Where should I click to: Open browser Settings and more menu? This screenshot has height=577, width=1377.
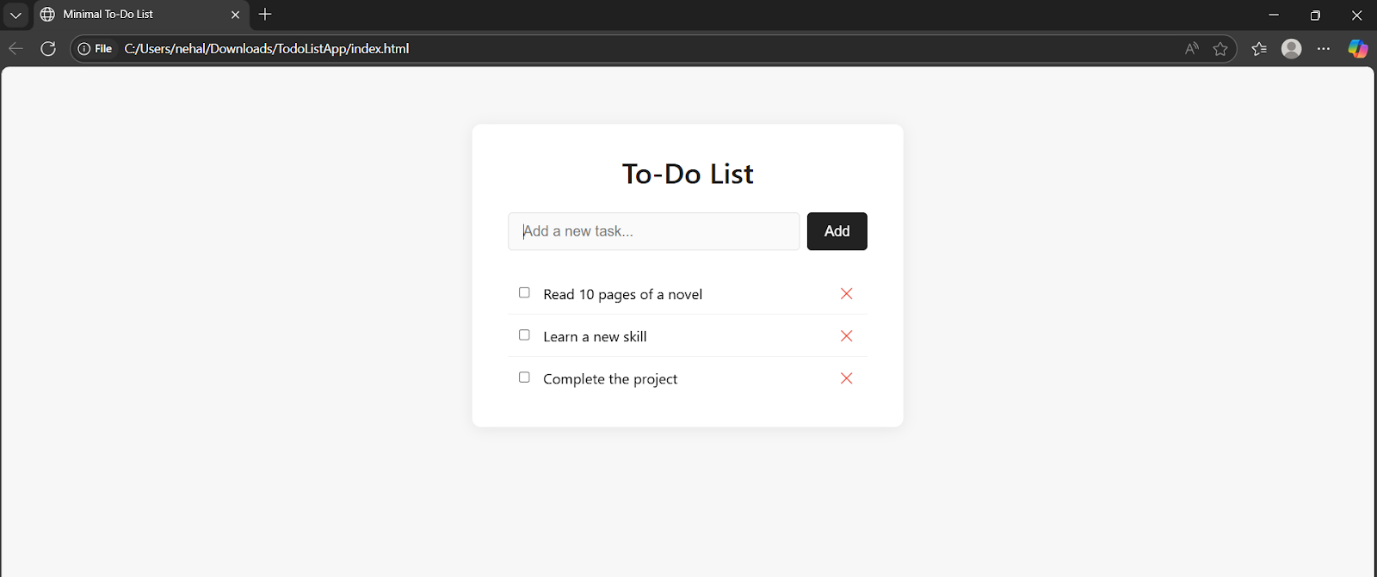(1325, 49)
